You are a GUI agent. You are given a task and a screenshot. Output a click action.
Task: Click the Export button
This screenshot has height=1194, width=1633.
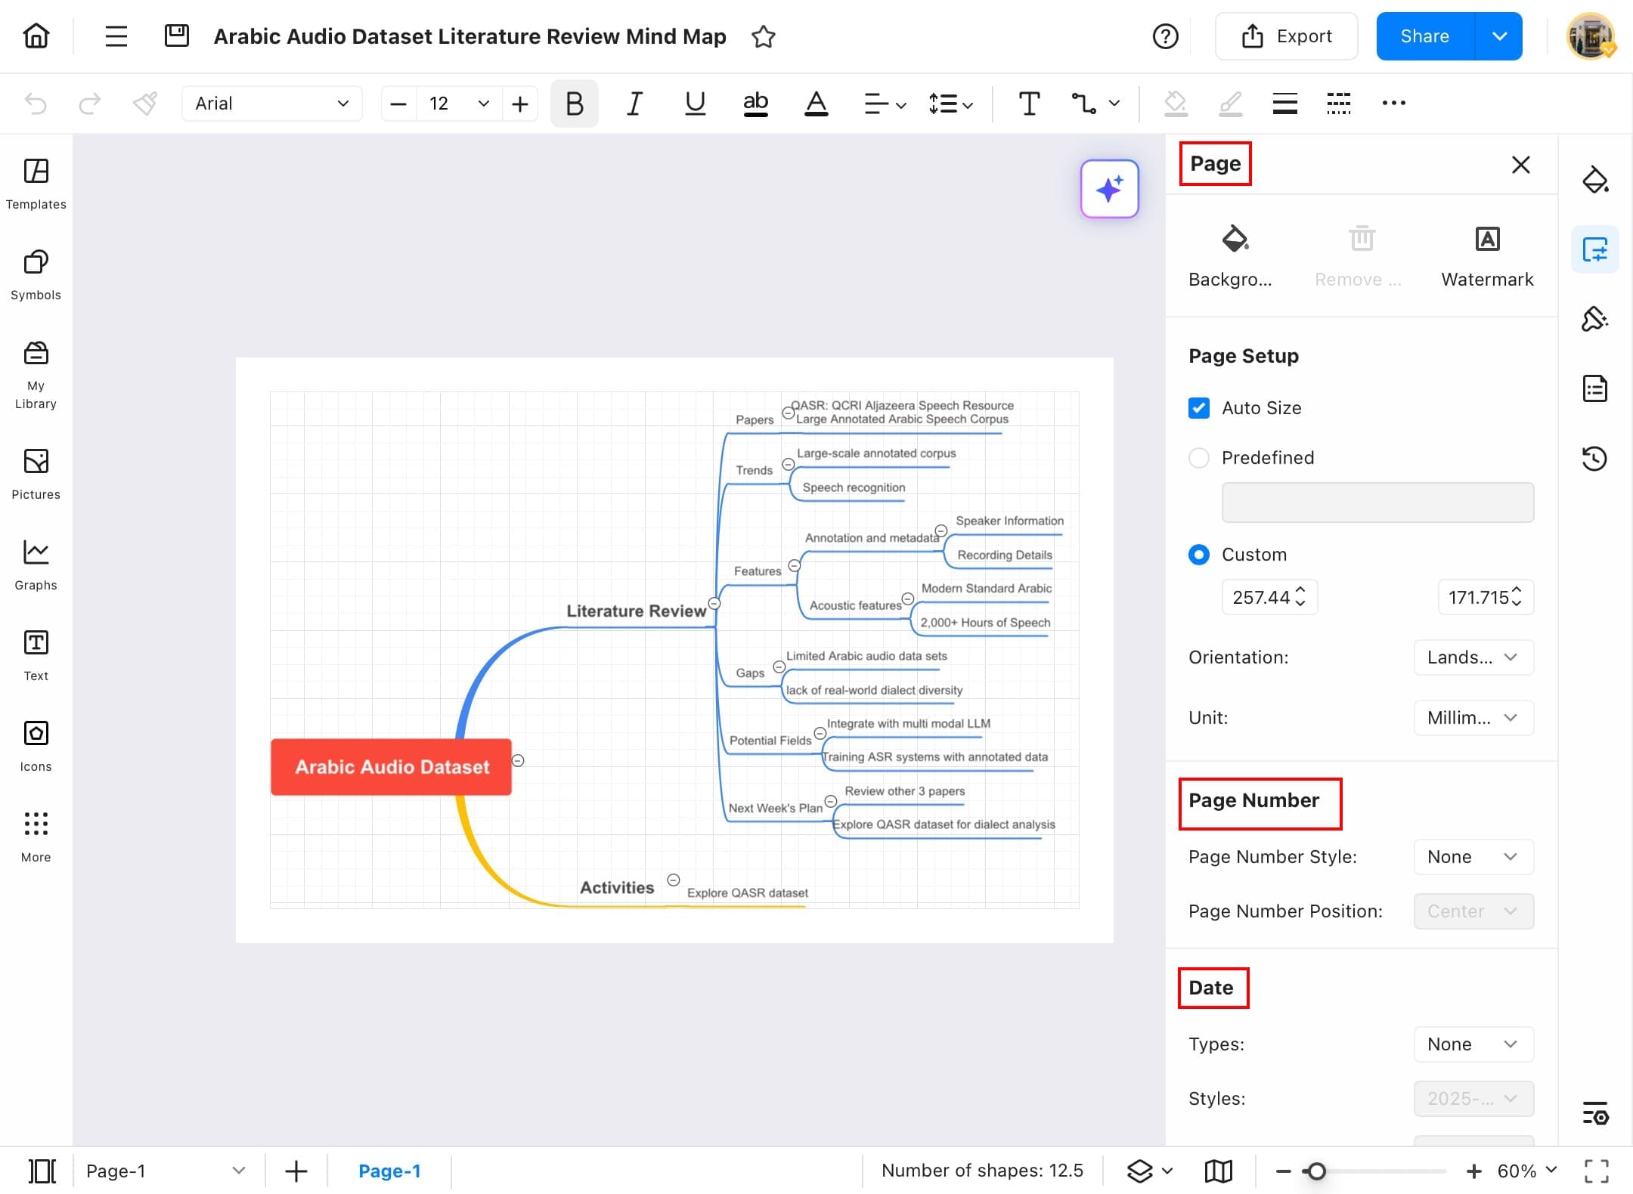click(x=1286, y=36)
